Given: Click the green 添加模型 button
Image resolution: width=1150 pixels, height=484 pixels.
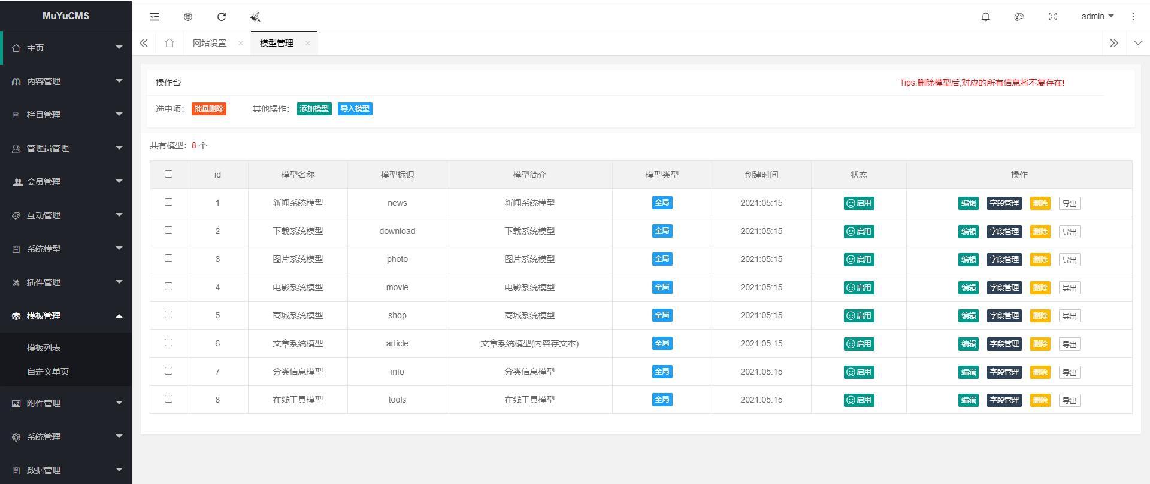Looking at the screenshot, I should point(314,109).
